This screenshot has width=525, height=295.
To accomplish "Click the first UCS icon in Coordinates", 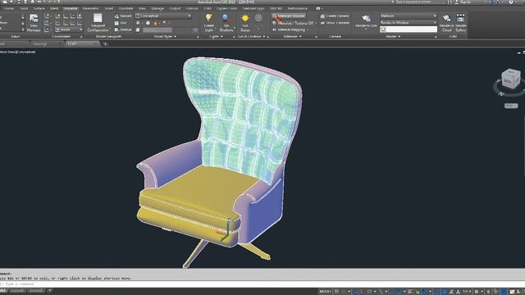I will (58, 16).
